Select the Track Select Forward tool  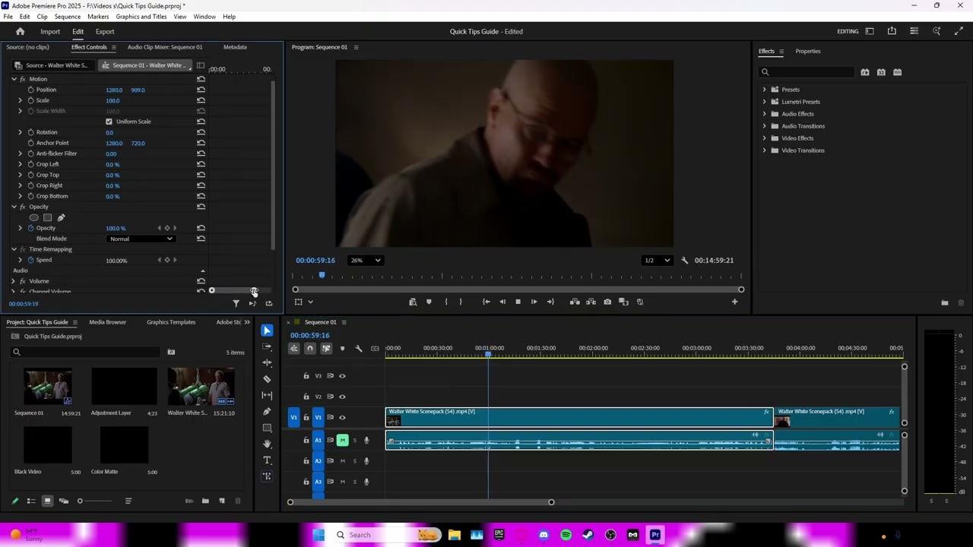pyautogui.click(x=267, y=346)
